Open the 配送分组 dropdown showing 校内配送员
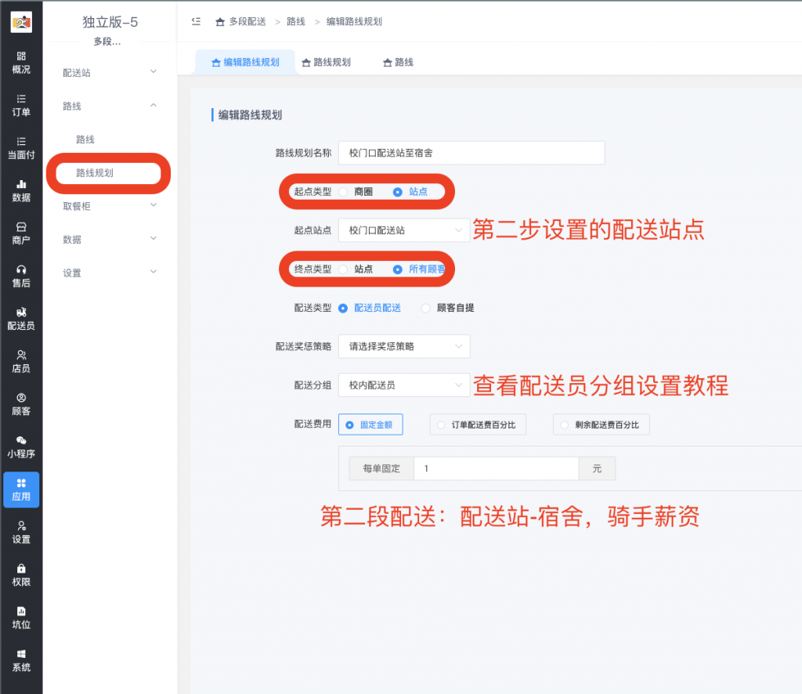Screen dimensions: 802x694 404,385
